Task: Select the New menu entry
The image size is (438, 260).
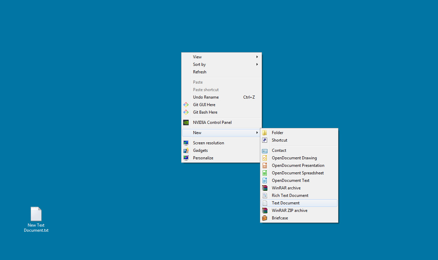Action: click(221, 133)
